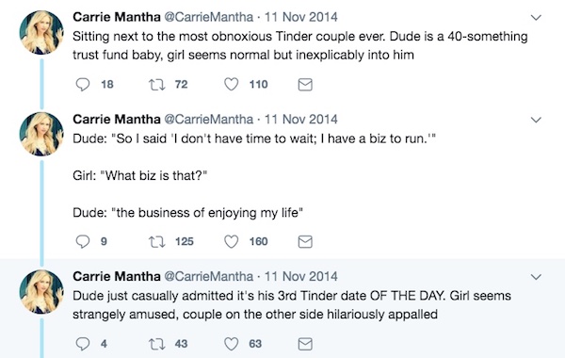
Task: Like the tweet with 110 likes
Action: (232, 85)
